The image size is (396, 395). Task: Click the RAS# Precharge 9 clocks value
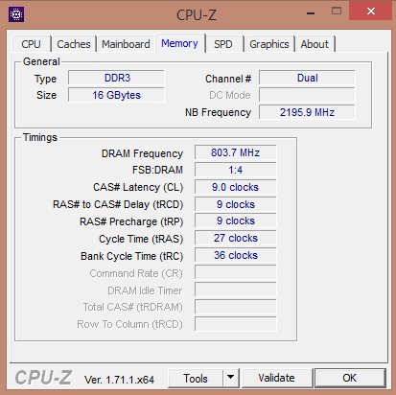(x=236, y=221)
